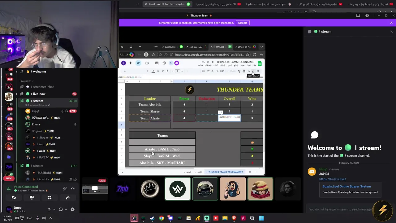Dismiss the Streamer Mode banner

pyautogui.click(x=391, y=23)
